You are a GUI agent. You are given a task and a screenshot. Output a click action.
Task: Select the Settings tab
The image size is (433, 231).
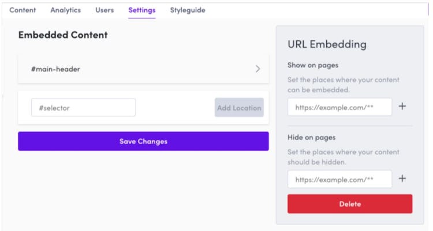[141, 10]
